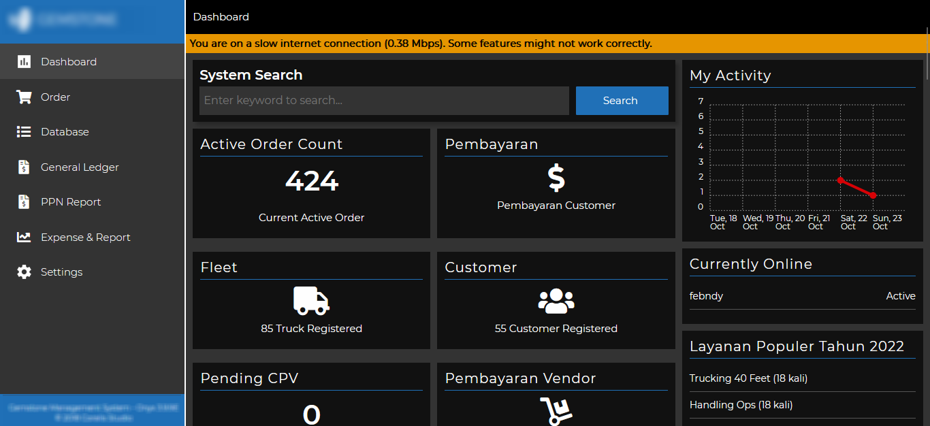Click the General Ledger invoice icon
This screenshot has height=426, width=930.
[24, 167]
